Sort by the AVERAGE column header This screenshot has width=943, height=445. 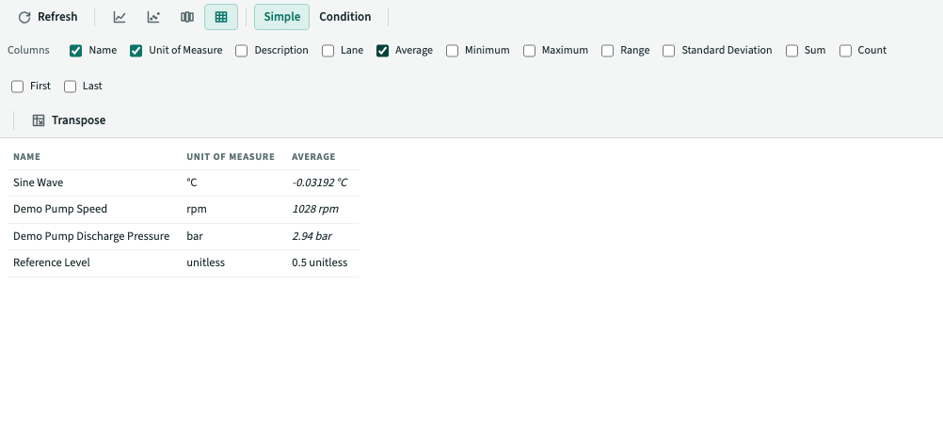(313, 157)
